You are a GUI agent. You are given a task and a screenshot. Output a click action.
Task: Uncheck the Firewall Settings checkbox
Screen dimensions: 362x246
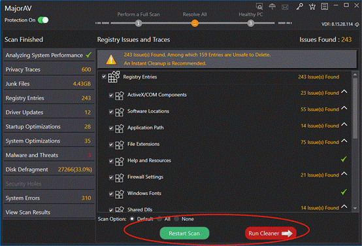pyautogui.click(x=111, y=177)
